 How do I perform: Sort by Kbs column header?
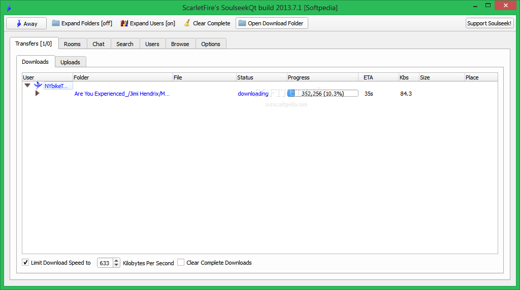pos(409,77)
